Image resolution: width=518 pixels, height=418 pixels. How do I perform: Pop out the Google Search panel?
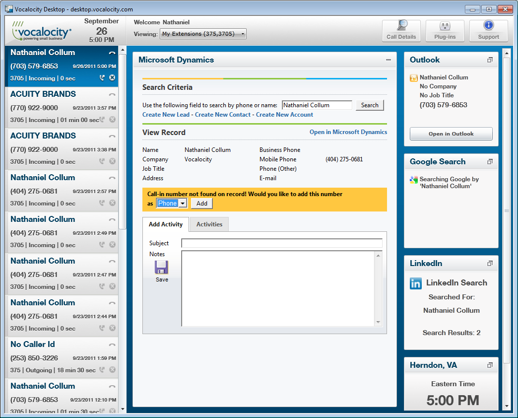(x=490, y=161)
